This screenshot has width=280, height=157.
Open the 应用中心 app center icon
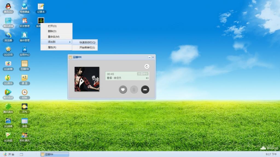tap(24, 51)
